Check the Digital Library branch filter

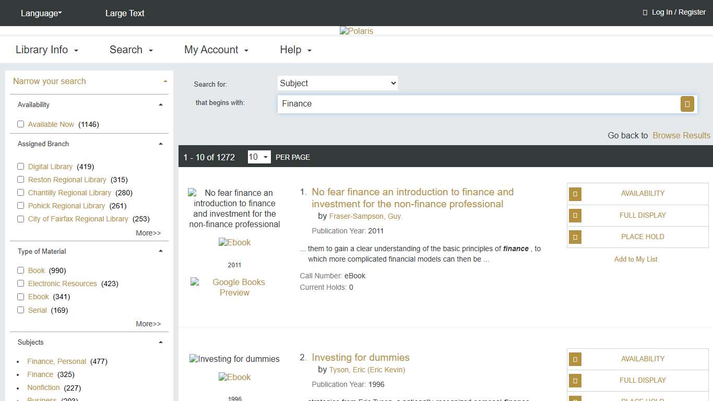tap(21, 167)
